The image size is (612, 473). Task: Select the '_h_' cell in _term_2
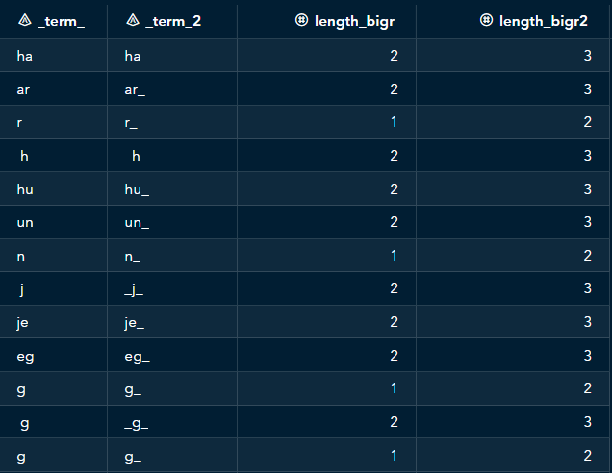[137, 157]
